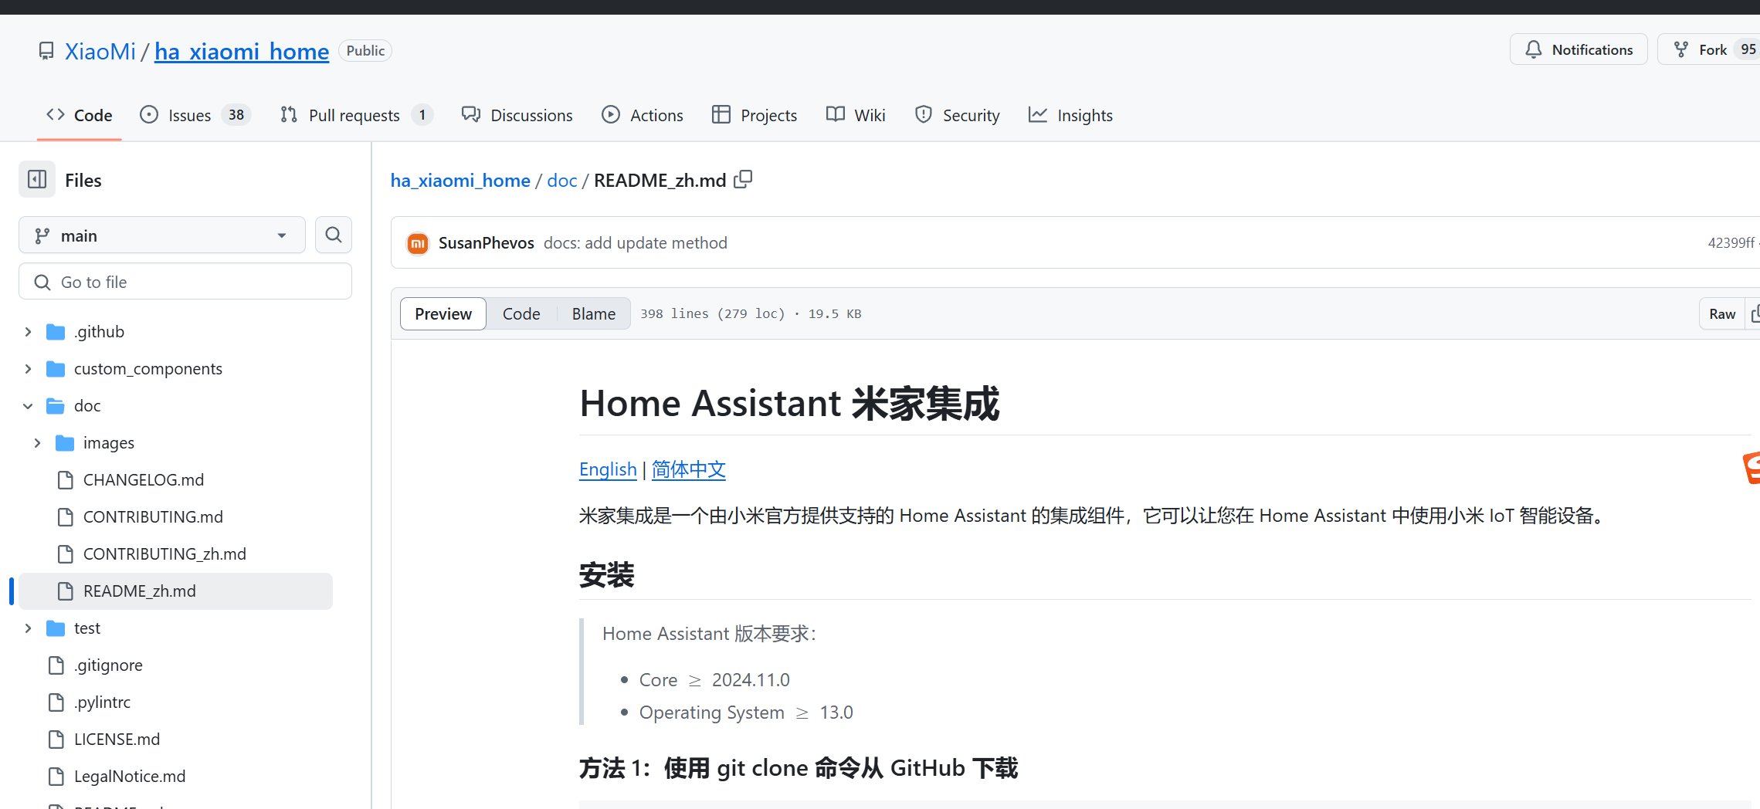Click the SusanPhevos avatar icon

point(418,243)
